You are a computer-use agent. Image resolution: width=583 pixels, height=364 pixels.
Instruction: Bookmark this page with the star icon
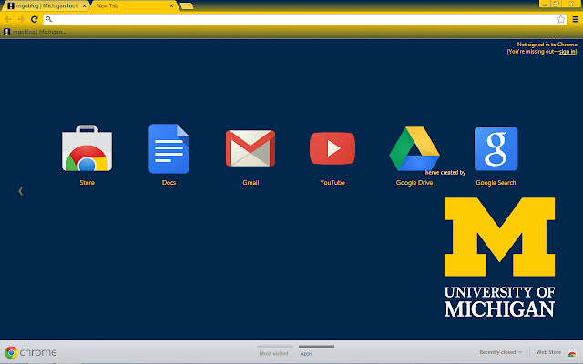pyautogui.click(x=561, y=19)
